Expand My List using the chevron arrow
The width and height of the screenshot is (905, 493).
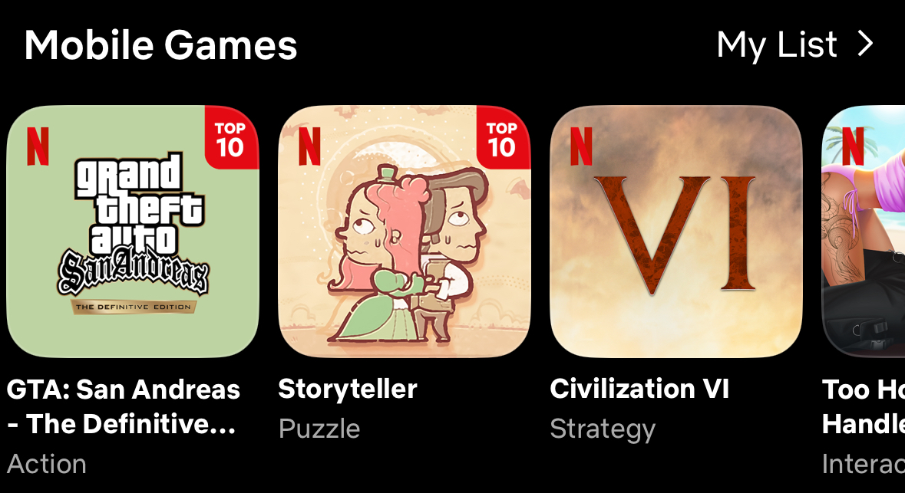pos(865,44)
